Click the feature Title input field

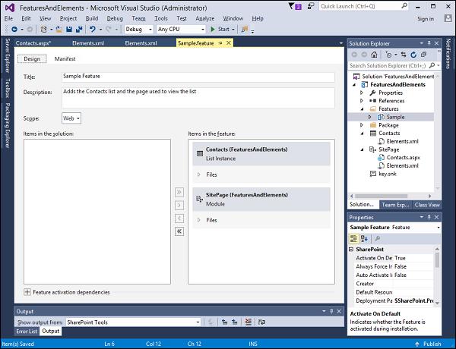coord(198,77)
